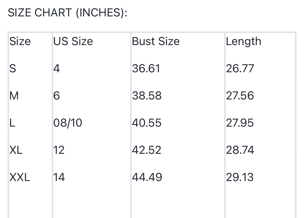Select the 'S' size cell
The width and height of the screenshot is (304, 218).
pos(13,68)
